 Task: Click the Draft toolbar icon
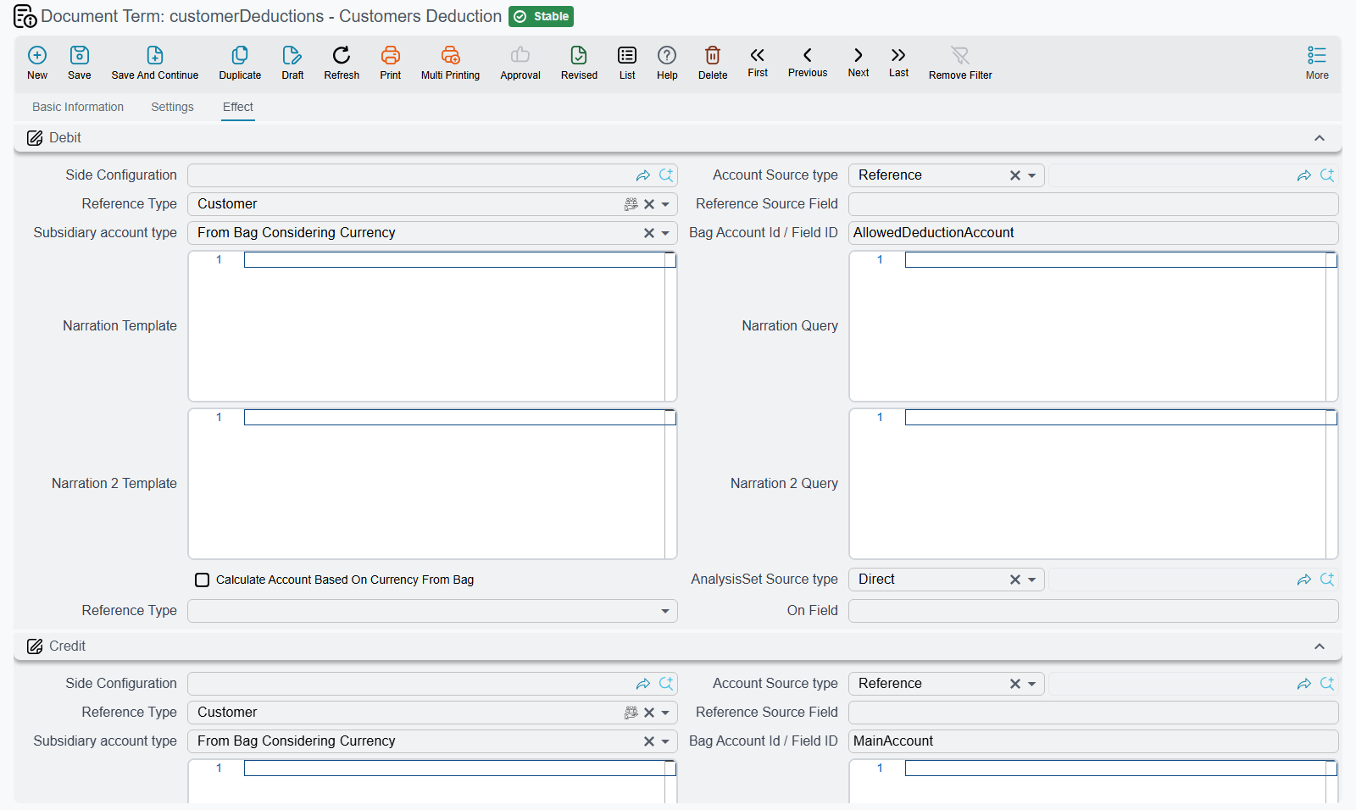pyautogui.click(x=292, y=55)
